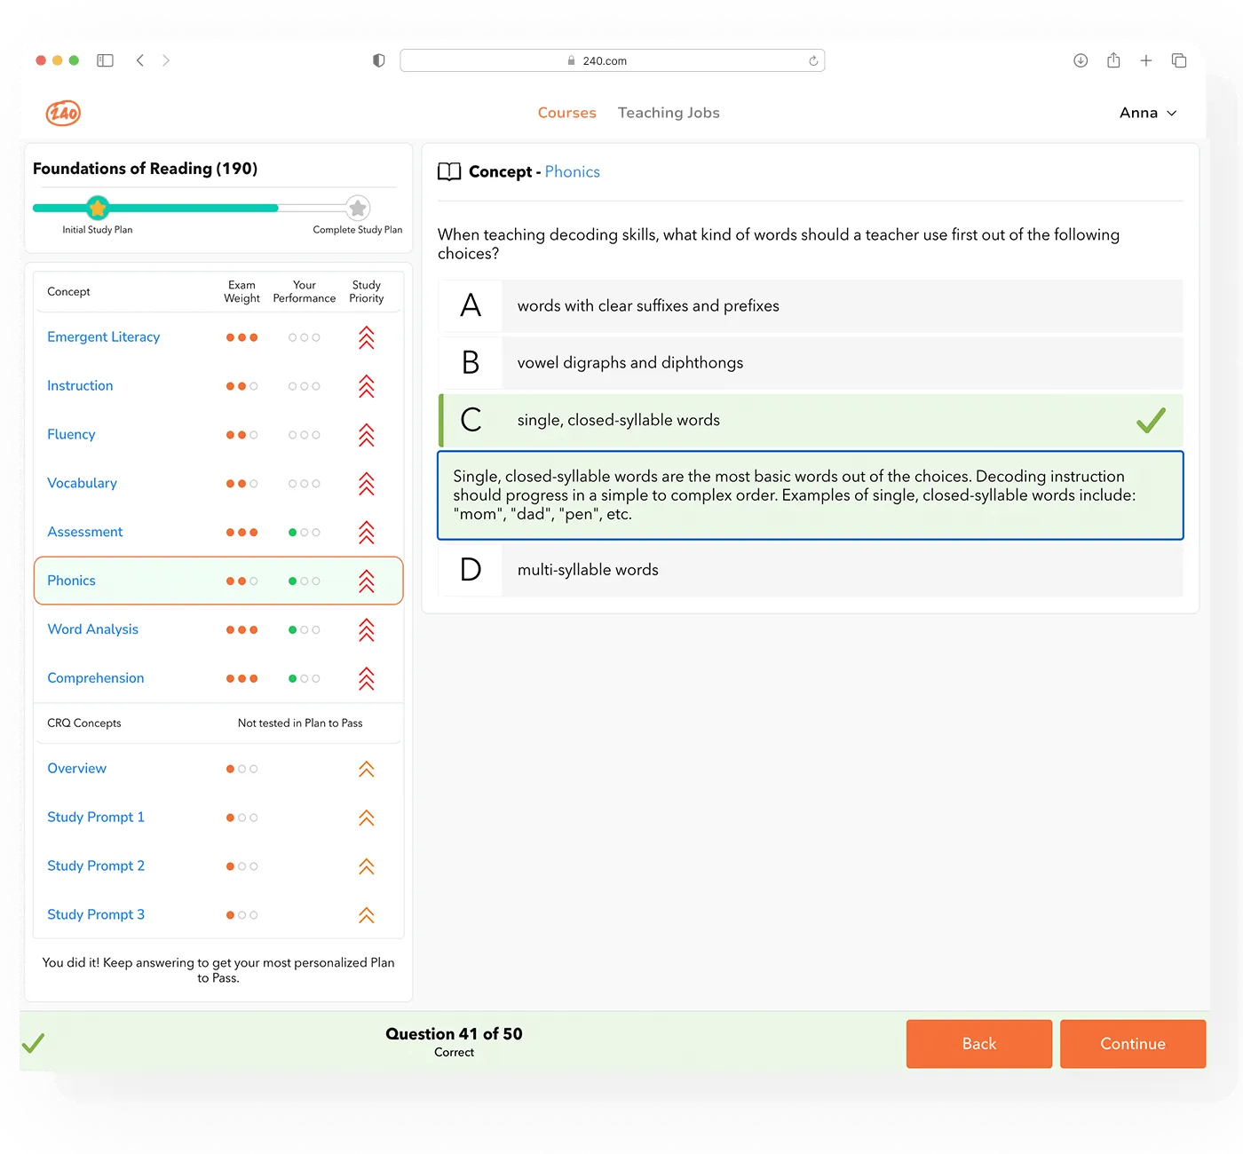This screenshot has height=1154, width=1243.
Task: Open the Word Analysis concept link
Action: (93, 629)
